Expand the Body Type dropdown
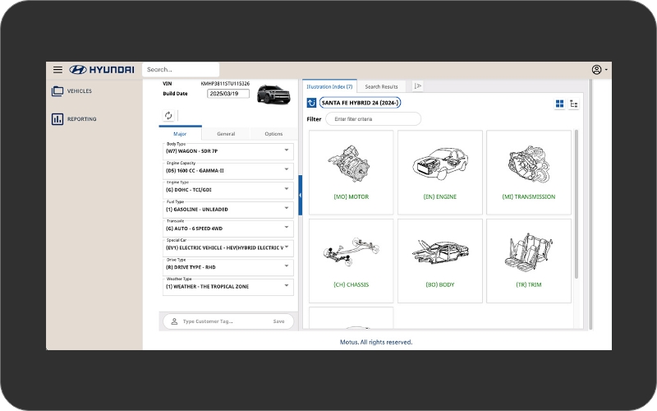The height and width of the screenshot is (411, 657). (x=286, y=150)
